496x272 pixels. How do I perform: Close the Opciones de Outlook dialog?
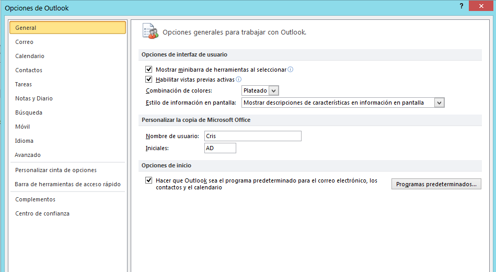click(481, 6)
